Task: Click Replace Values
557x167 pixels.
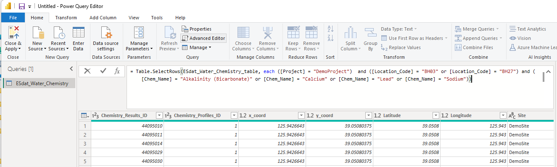Action: coord(401,47)
